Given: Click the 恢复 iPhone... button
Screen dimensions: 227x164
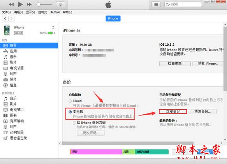Looking at the screenshot, I should point(208,63).
